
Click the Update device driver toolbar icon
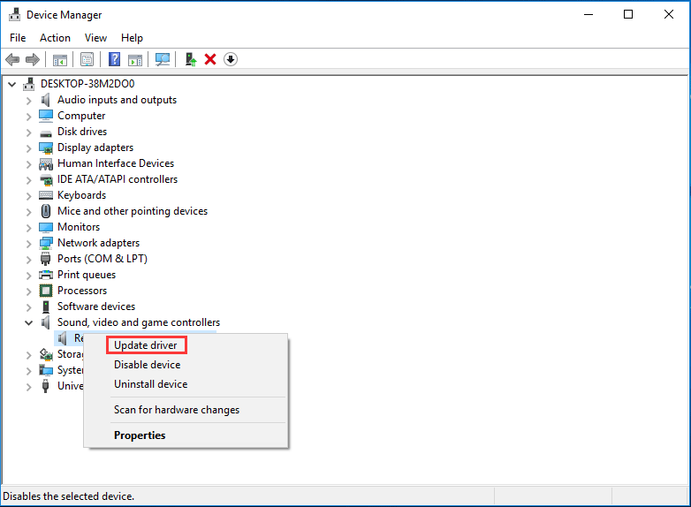point(190,59)
